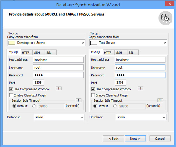Screen dimensions: 176x147
Task: Click Target Compressed Protocol help button
Action: coord(141,89)
